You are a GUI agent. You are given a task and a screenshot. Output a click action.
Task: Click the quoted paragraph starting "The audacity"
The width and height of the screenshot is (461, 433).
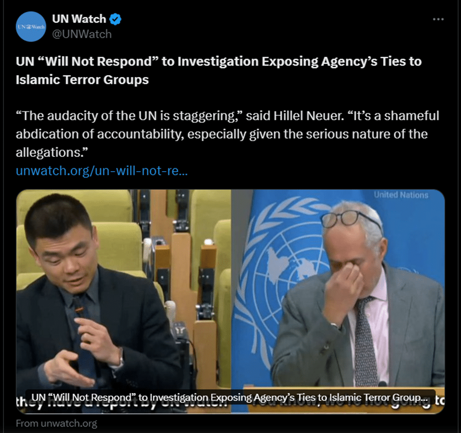[x=227, y=134]
